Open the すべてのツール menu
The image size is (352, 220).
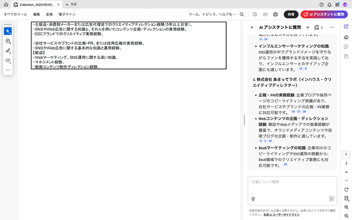15,15
